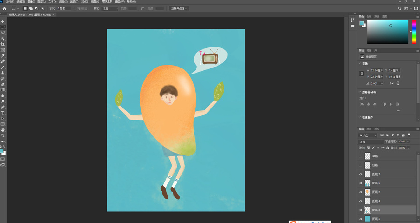The width and height of the screenshot is (420, 223).
Task: Select the Clone Stamp tool
Action: [x=3, y=73]
